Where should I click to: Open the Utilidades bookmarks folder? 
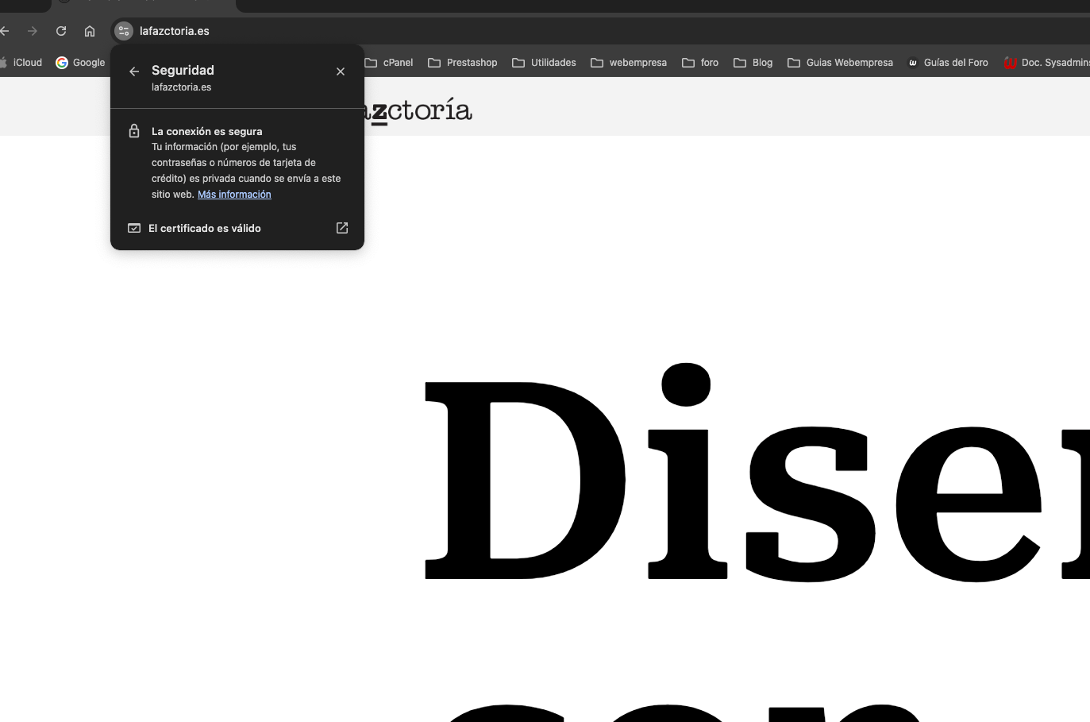point(545,63)
